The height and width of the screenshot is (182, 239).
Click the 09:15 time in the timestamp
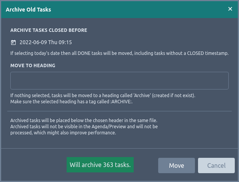[65, 42]
